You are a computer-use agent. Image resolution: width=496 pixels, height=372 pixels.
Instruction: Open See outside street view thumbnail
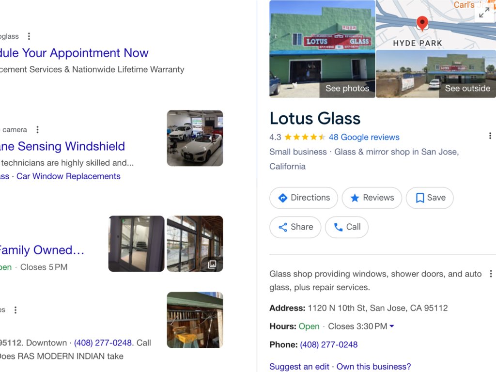point(436,74)
